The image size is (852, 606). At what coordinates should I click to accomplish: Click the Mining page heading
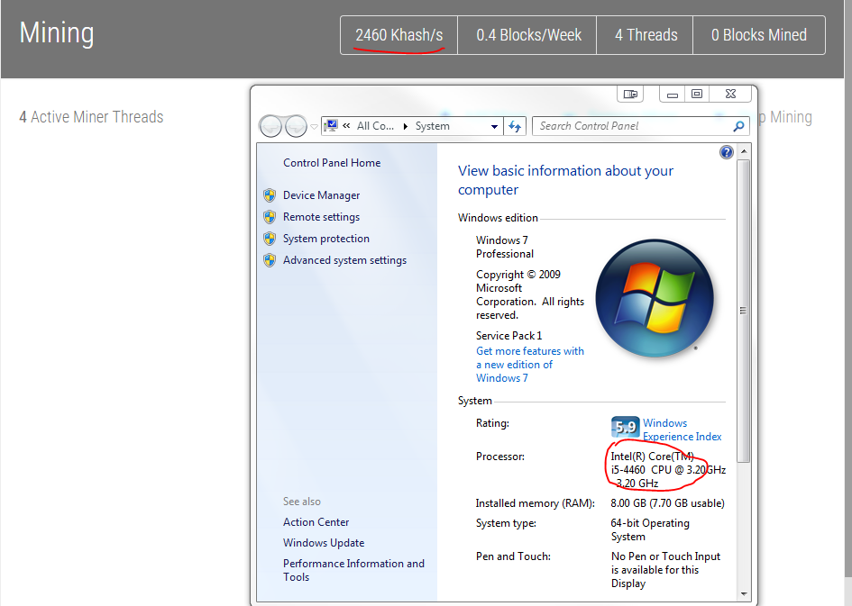tap(57, 33)
